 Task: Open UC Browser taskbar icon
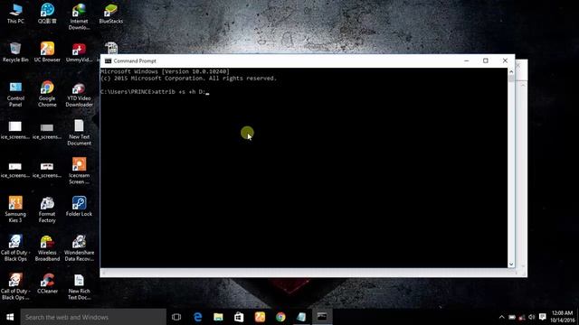260,317
